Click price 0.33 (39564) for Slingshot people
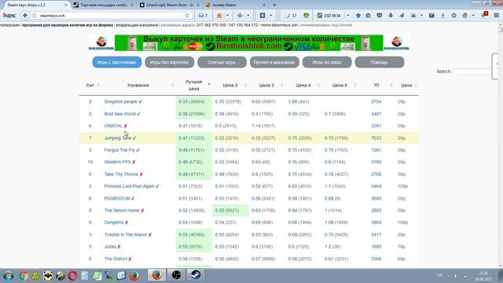The image size is (503, 283). (x=192, y=101)
